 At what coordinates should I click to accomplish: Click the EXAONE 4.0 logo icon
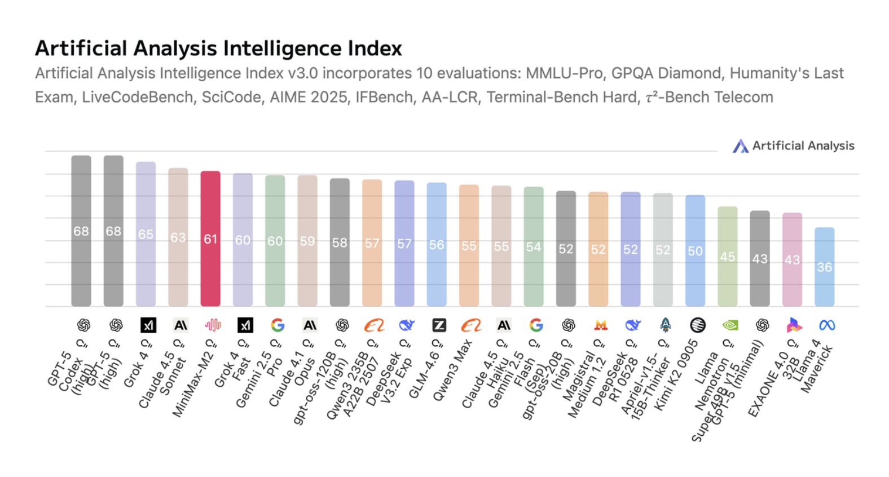tap(794, 325)
